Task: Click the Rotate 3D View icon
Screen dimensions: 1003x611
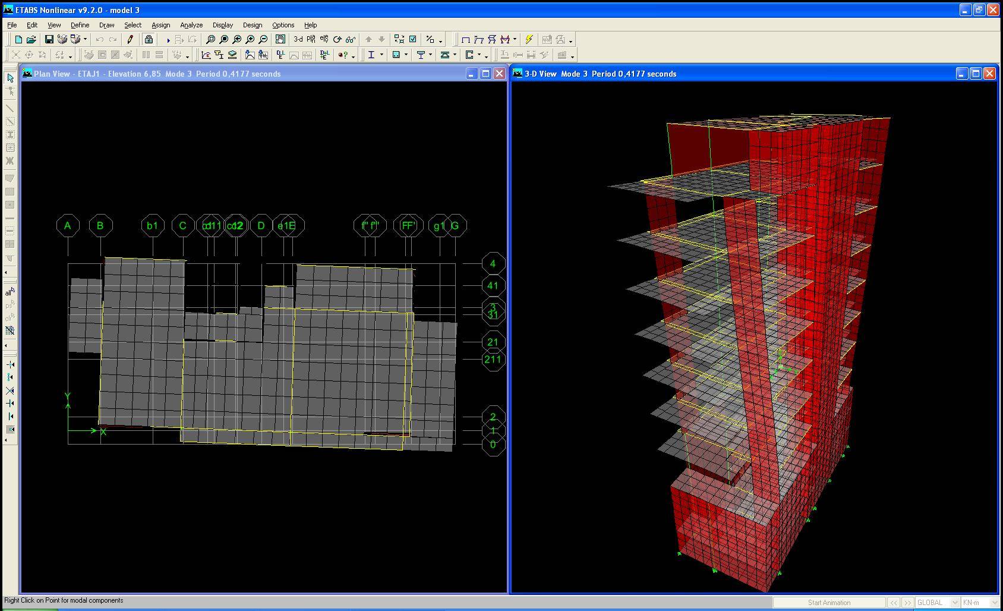Action: (x=338, y=40)
